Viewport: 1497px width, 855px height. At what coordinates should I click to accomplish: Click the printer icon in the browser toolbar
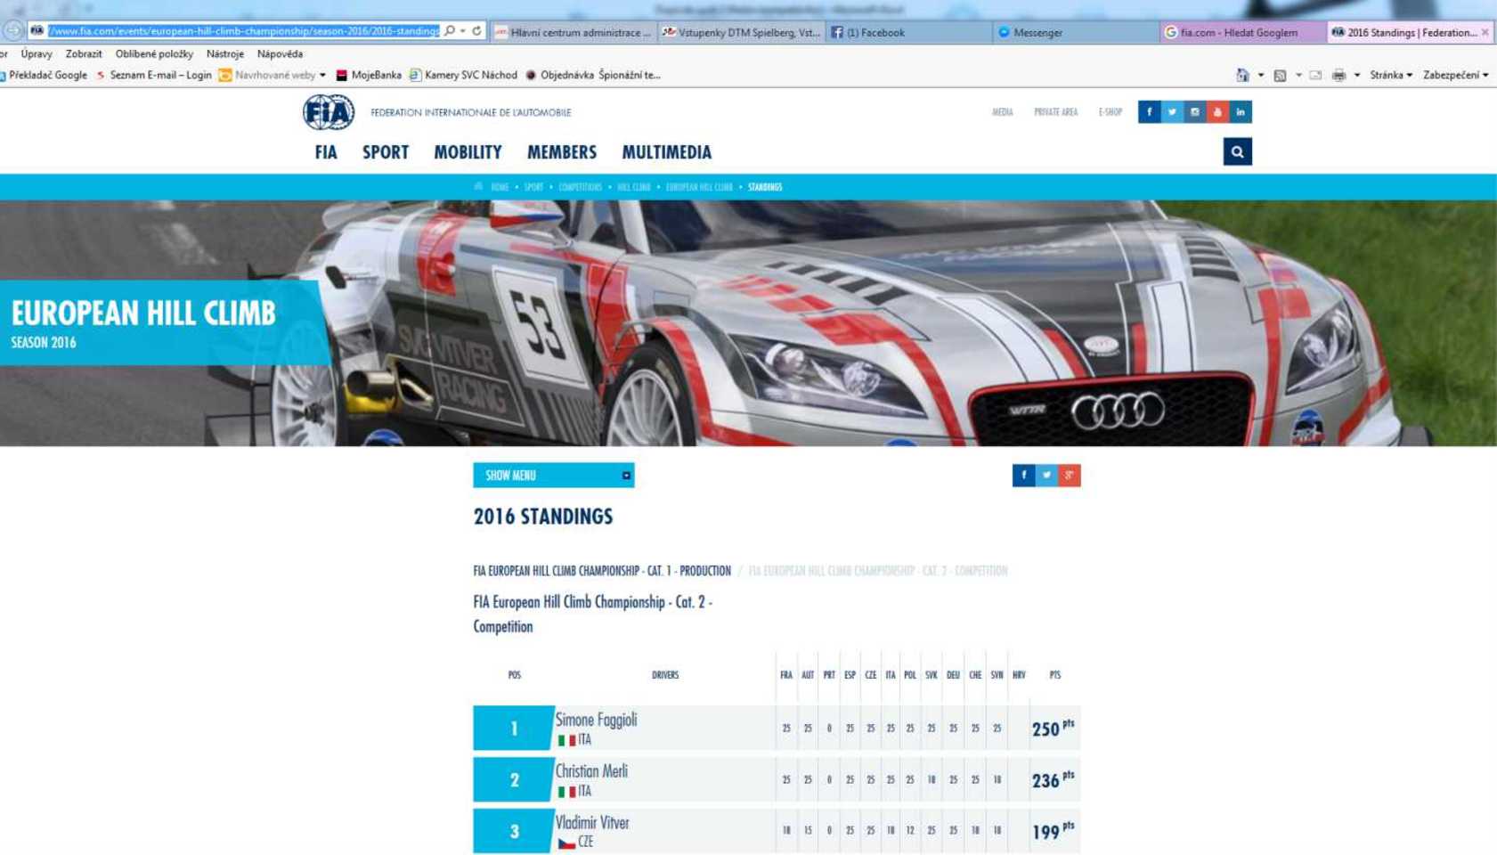(x=1338, y=76)
